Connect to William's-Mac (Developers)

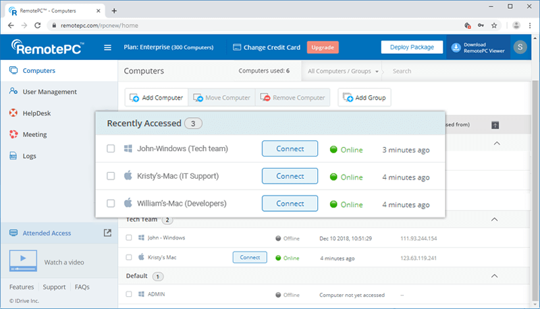[x=290, y=203]
